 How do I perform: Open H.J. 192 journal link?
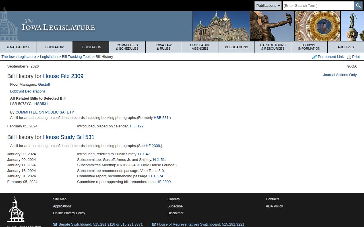(137, 126)
